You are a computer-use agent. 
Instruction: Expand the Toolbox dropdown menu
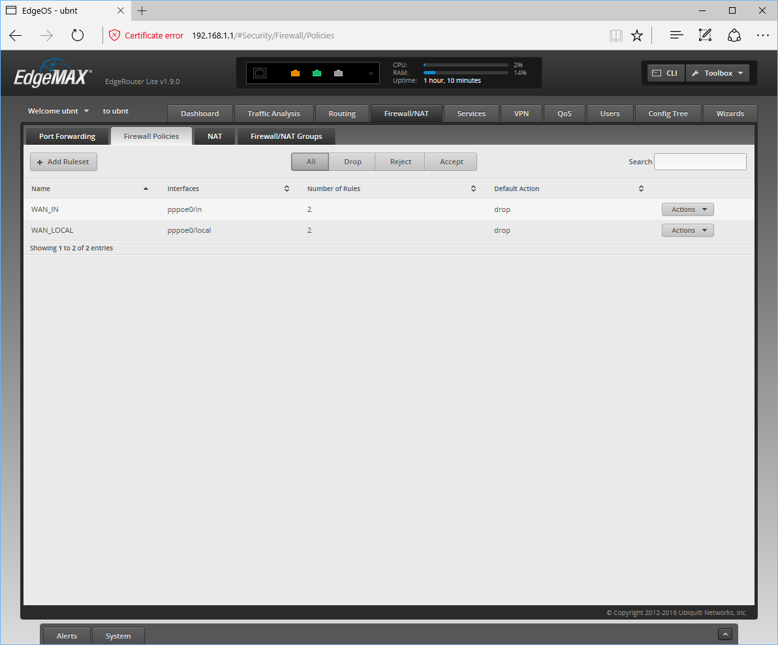pyautogui.click(x=717, y=73)
